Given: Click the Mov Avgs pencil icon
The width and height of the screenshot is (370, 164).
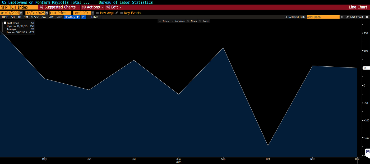Looking at the screenshot, I should [x=117, y=13].
